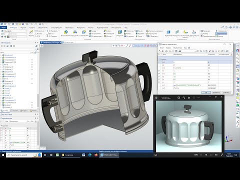This screenshot has width=240, height=180.
Task: Click the Firefox icon in the taskbar
Action: pyautogui.click(x=96, y=155)
